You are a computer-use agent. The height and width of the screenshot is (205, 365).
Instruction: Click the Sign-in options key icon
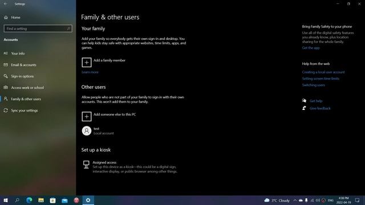point(6,76)
